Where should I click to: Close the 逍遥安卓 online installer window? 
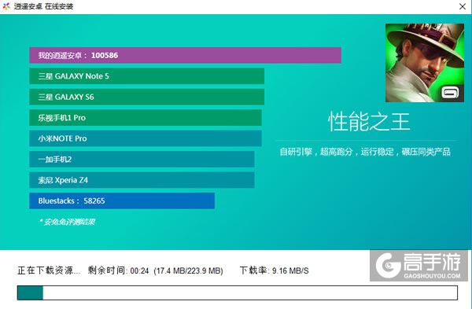pos(463,6)
